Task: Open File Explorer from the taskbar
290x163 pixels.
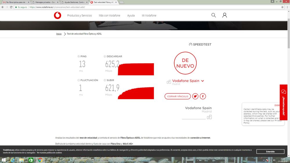Action: click(21, 160)
